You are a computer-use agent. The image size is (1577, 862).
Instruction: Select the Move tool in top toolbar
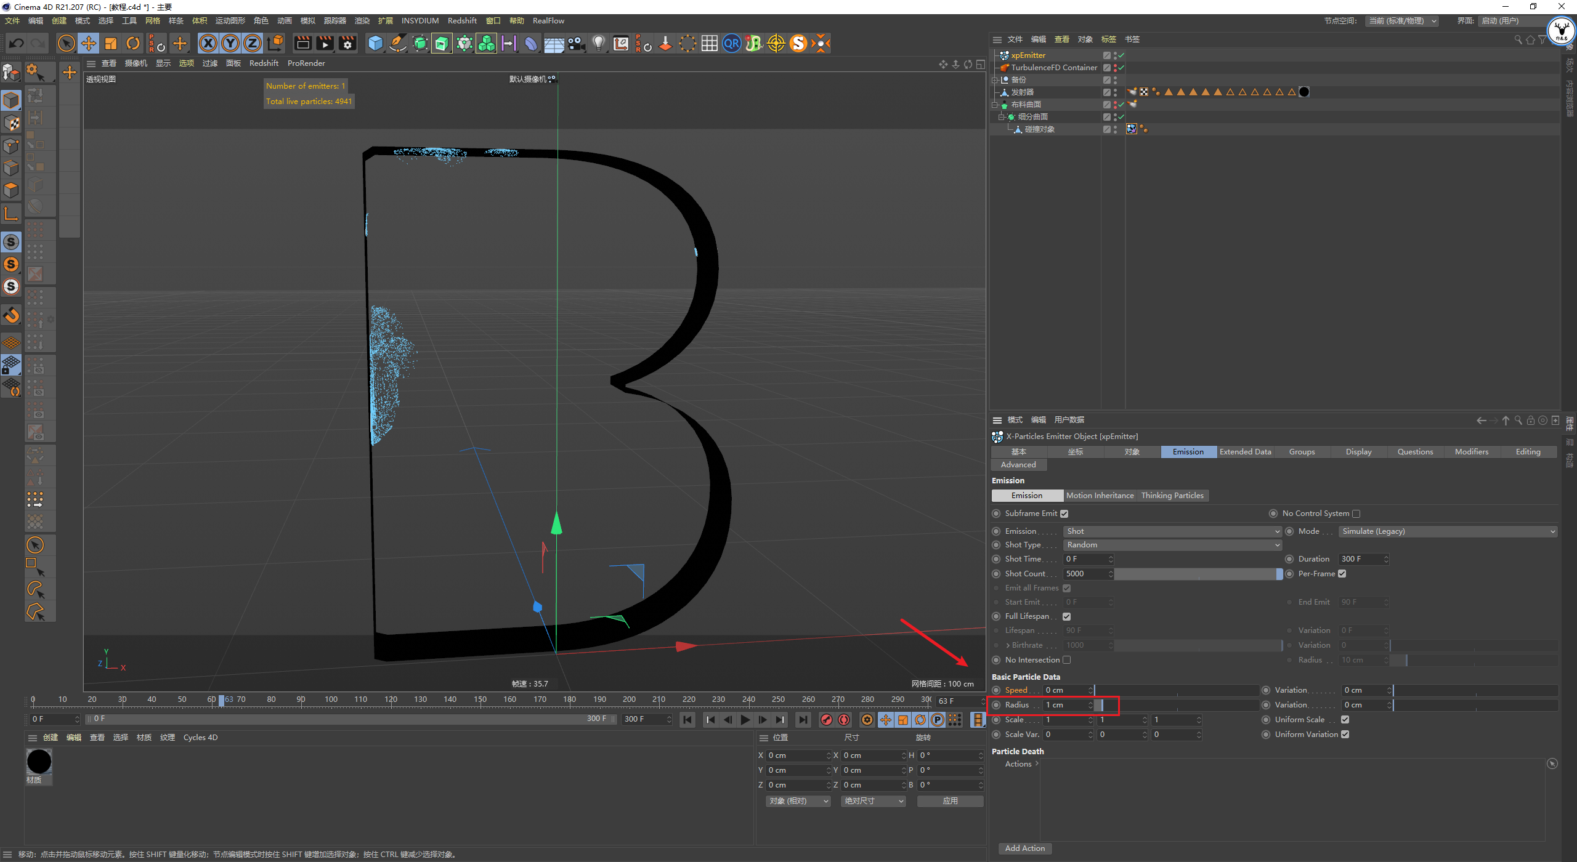coord(89,43)
